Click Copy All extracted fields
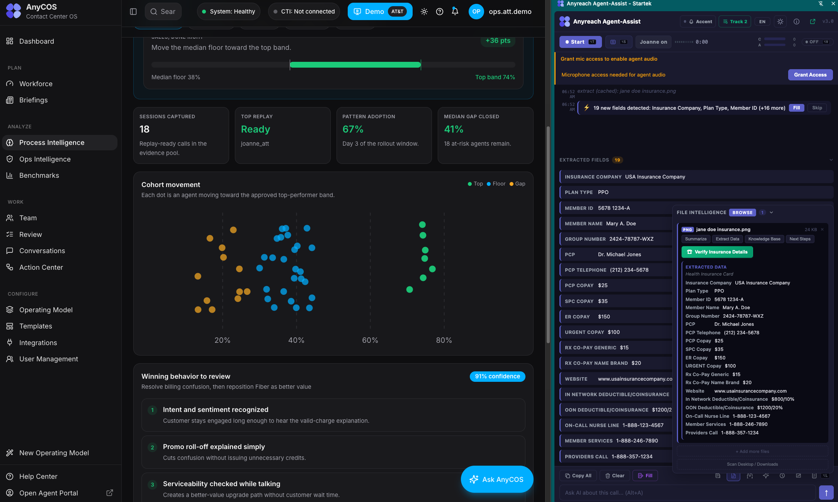Screen dimensions: 838x502 point(578,476)
